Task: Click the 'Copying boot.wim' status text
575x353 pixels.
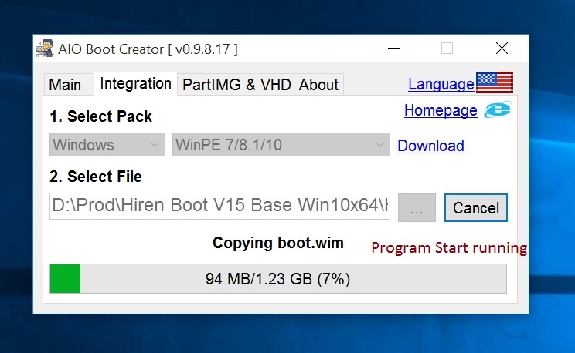Action: tap(278, 243)
